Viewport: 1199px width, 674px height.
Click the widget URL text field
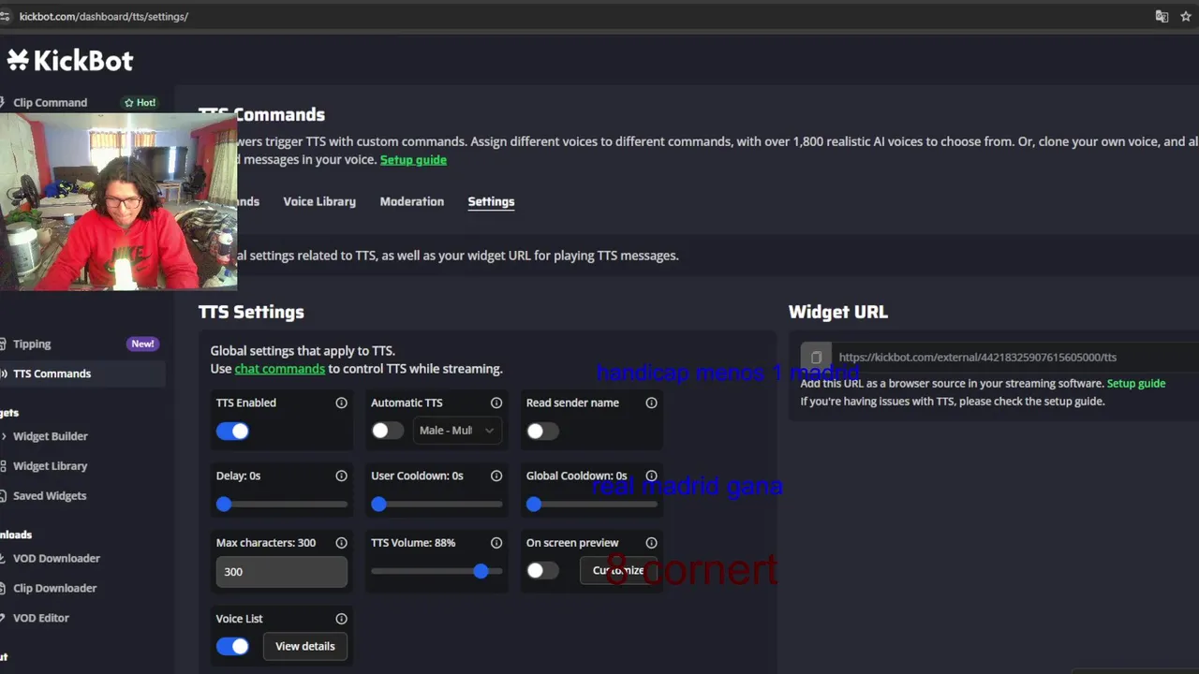point(1016,358)
